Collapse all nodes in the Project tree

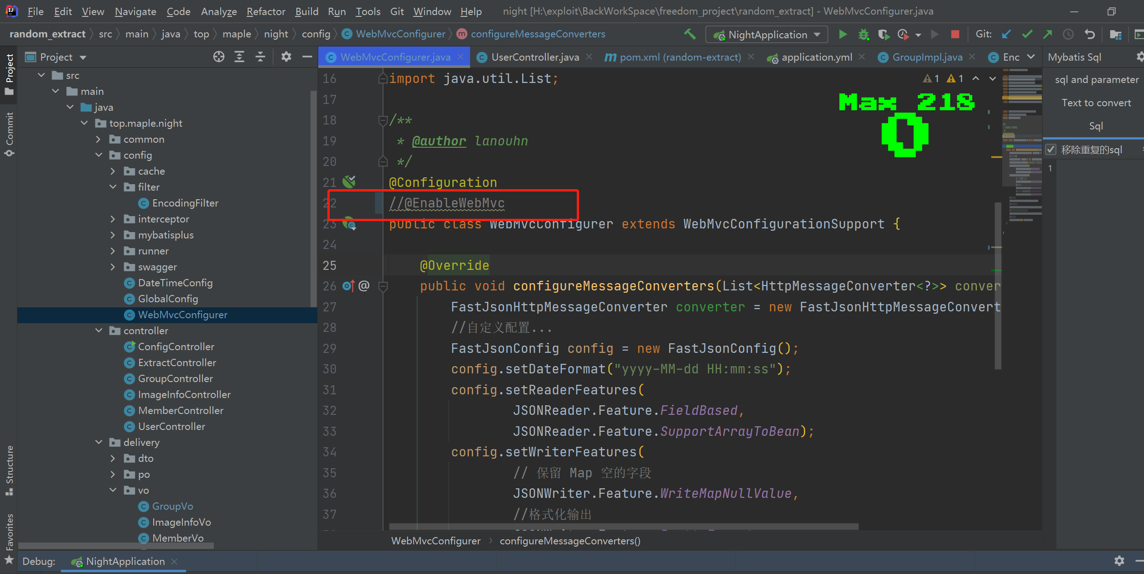tap(259, 57)
